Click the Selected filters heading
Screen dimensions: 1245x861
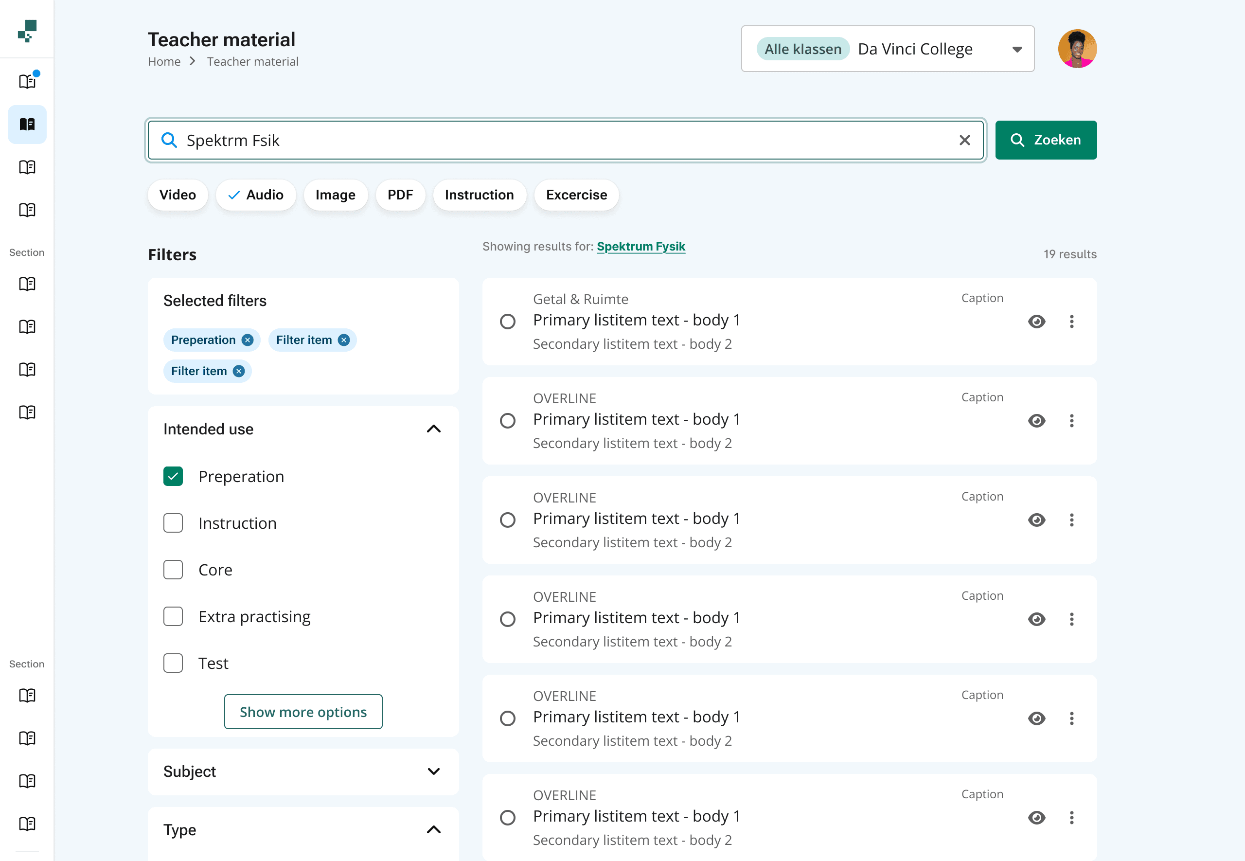click(x=214, y=301)
